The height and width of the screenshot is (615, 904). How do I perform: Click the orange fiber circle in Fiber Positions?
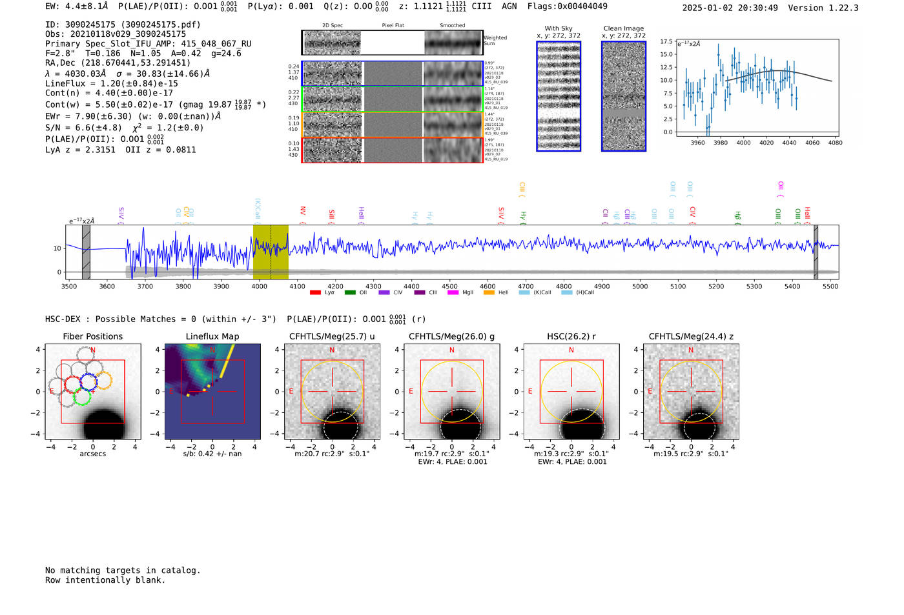pyautogui.click(x=103, y=380)
